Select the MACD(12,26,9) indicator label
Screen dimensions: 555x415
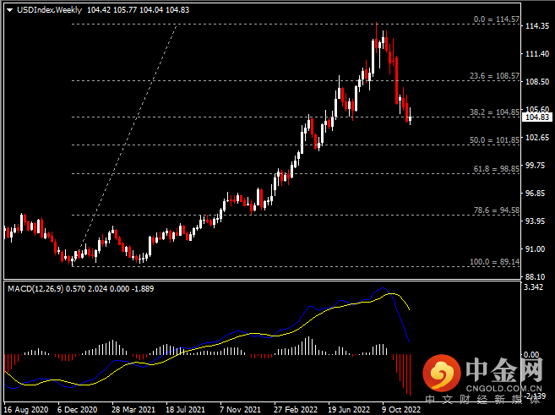pos(39,289)
